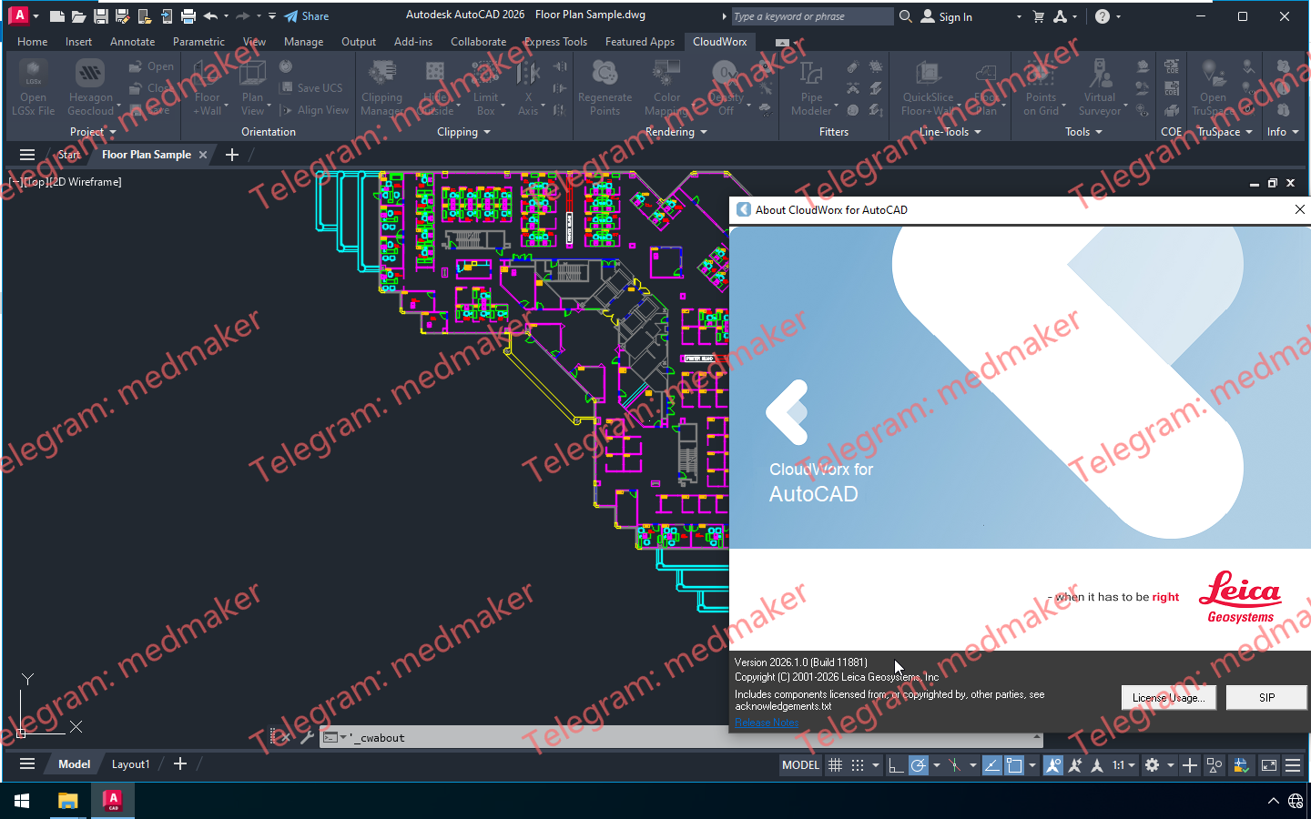Open LGSx File in Project panel
Screen dimensions: 1311x819
pos(33,87)
